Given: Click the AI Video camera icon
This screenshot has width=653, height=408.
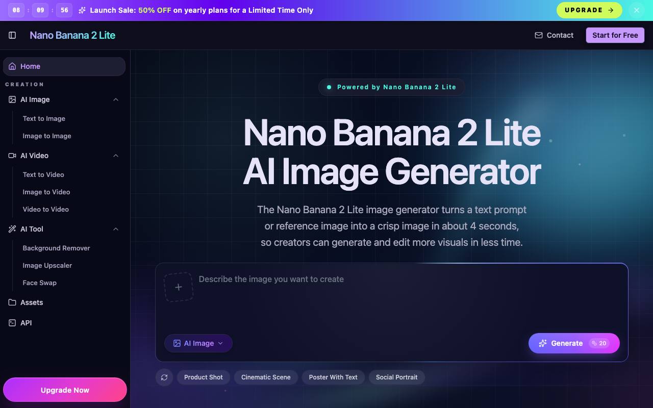Looking at the screenshot, I should click(12, 156).
